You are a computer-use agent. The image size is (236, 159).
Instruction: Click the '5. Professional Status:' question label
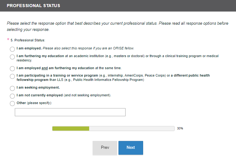click(30, 40)
